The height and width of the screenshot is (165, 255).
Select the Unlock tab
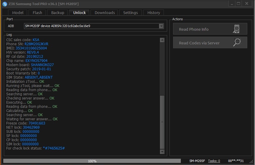click(79, 13)
